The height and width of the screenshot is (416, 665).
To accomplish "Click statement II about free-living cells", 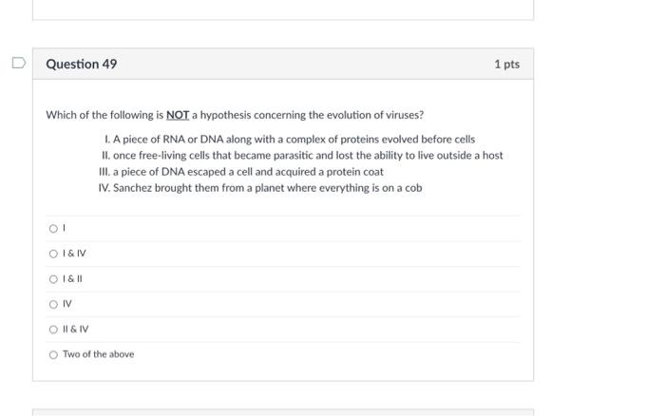I will (302, 155).
